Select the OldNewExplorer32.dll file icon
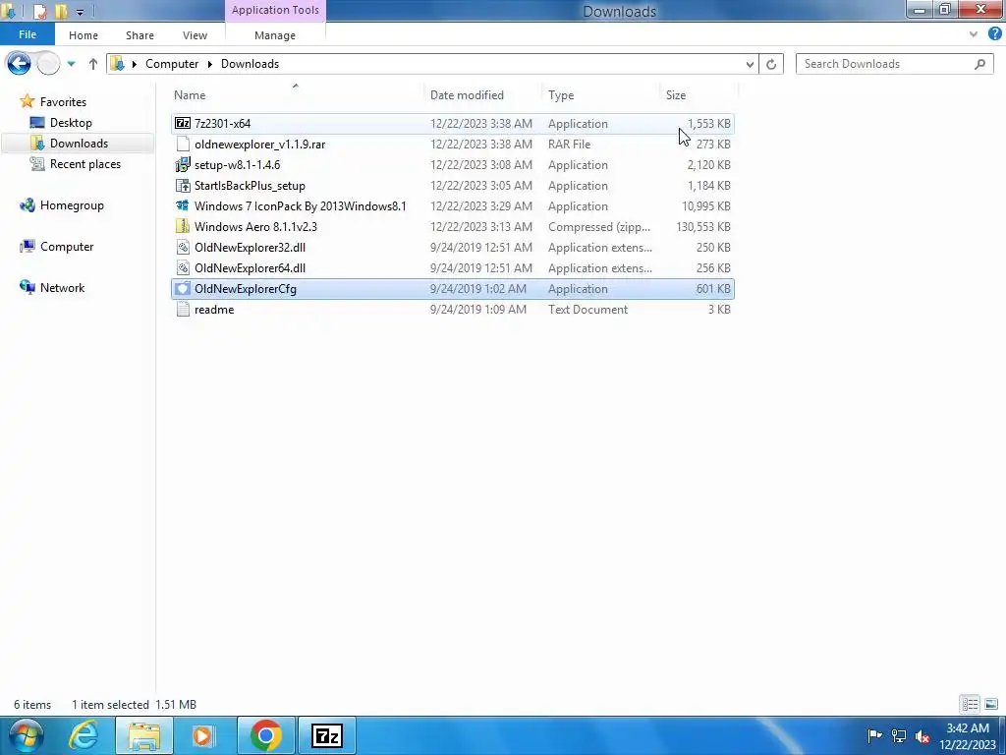This screenshot has height=755, width=1006. click(x=183, y=247)
